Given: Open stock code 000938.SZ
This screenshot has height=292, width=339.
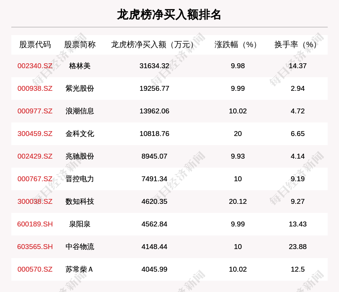Looking at the screenshot, I should (35, 89).
